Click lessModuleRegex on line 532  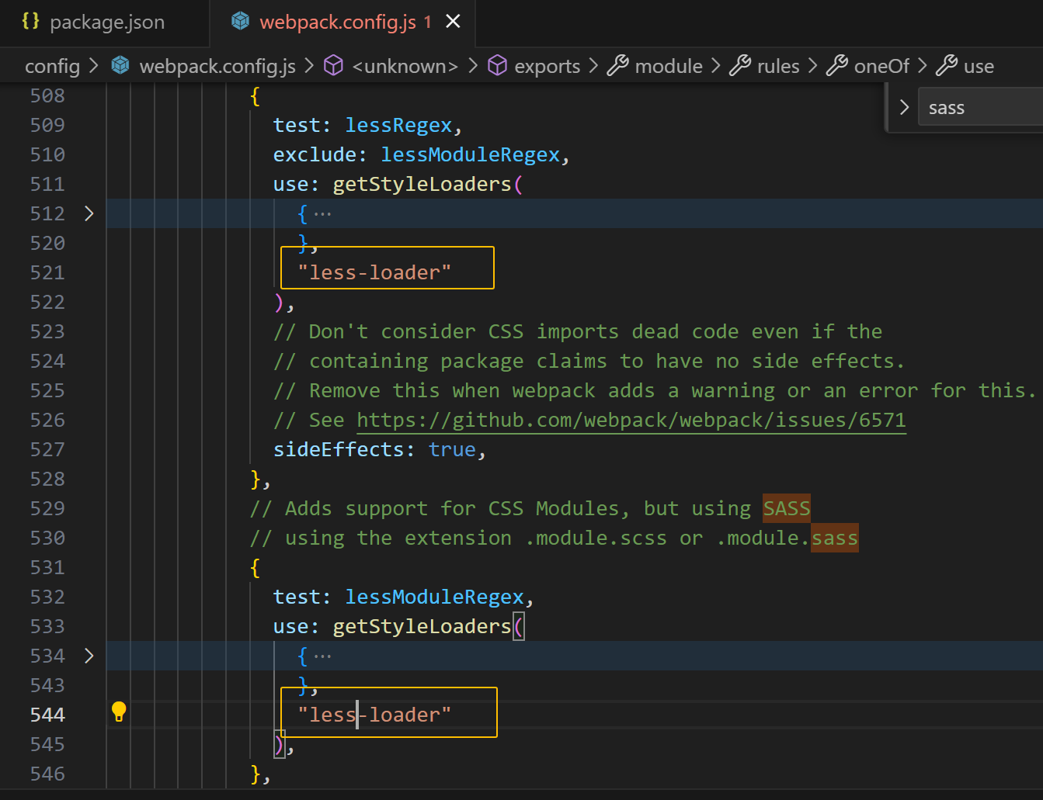coord(435,597)
